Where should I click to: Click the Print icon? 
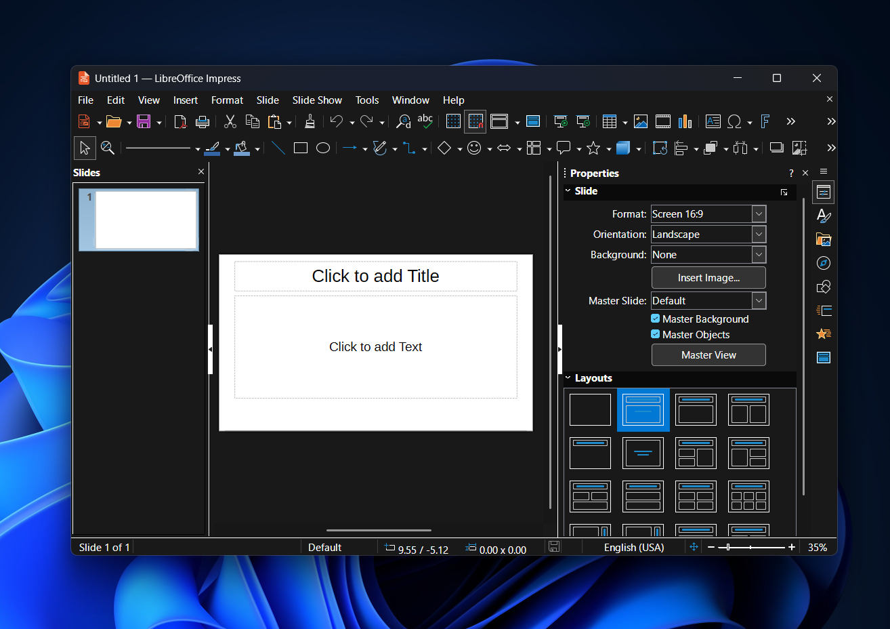click(x=203, y=121)
